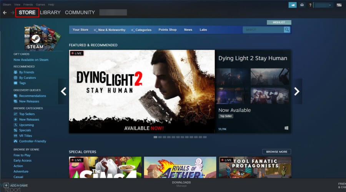Image resolution: width=346 pixels, height=192 pixels.
Task: Open the News tab
Action: [188, 30]
